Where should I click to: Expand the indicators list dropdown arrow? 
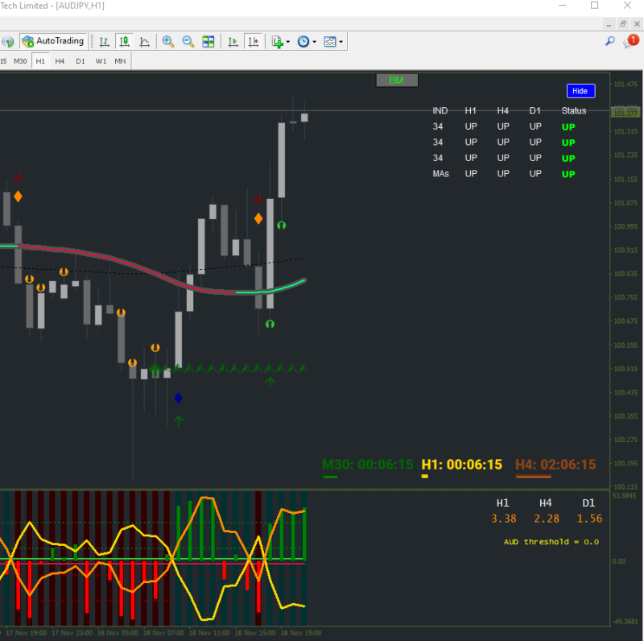(288, 42)
